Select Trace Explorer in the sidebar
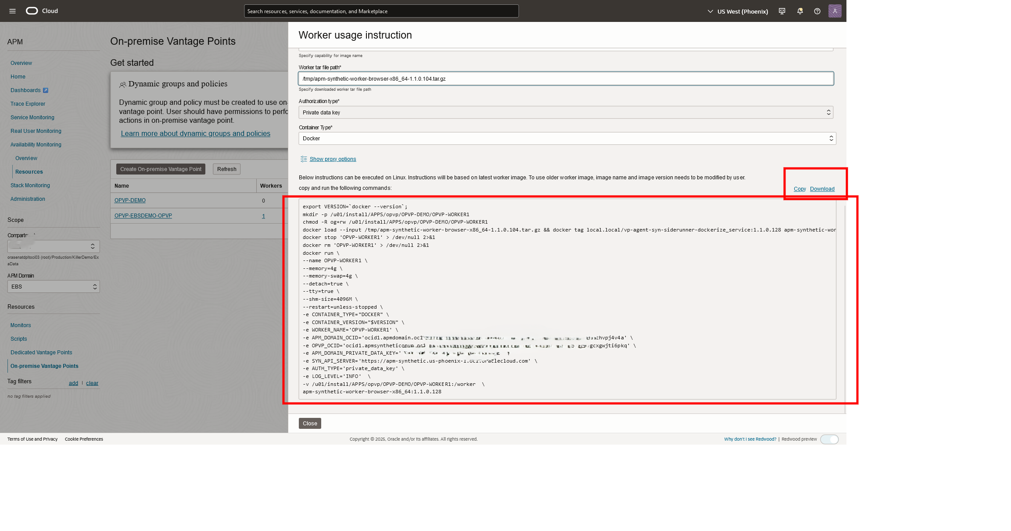Screen dimensions: 1011x531 pyautogui.click(x=28, y=104)
